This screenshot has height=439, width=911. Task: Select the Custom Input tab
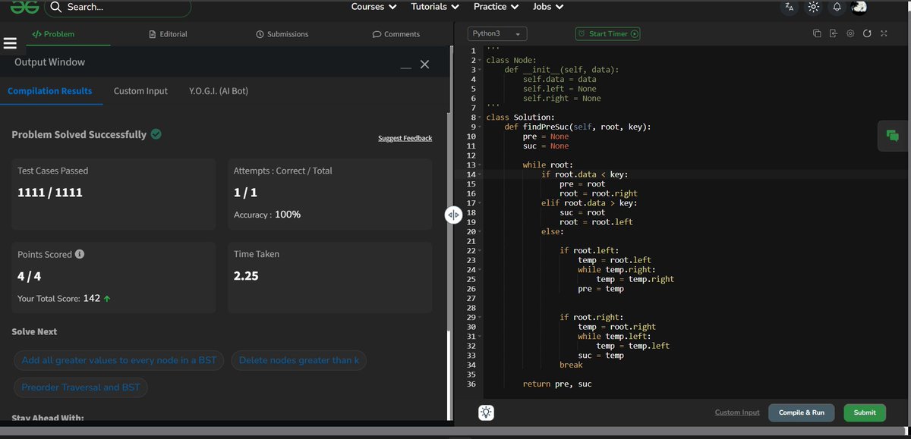140,91
